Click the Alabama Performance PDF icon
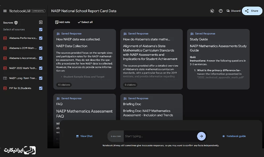 (x=5, y=38)
